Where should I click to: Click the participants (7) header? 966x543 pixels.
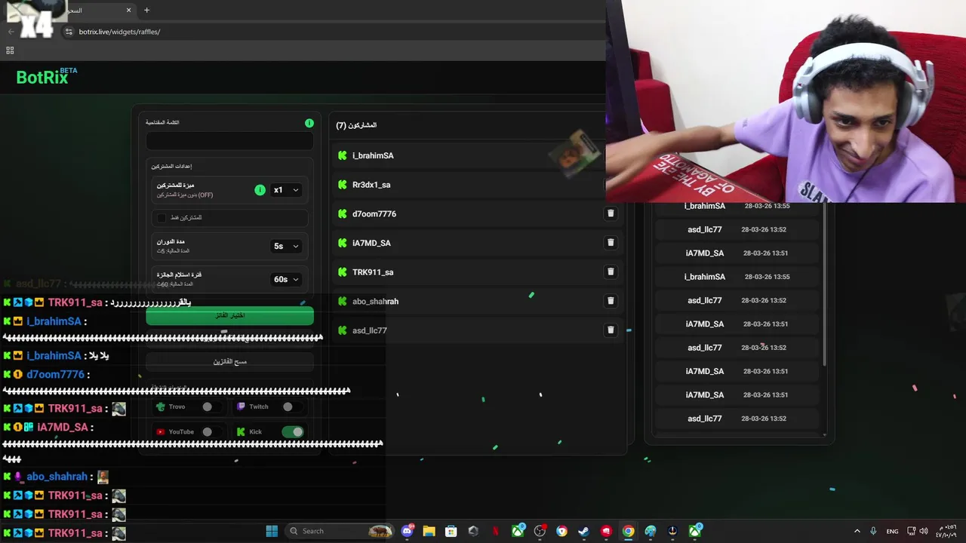(x=356, y=125)
